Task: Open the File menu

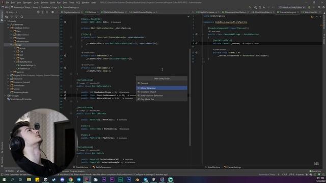Action: tap(8, 3)
